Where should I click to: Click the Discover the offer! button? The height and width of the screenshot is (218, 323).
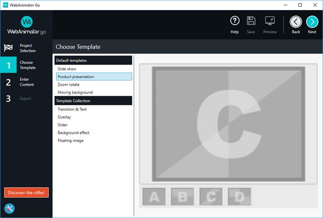pos(26,192)
